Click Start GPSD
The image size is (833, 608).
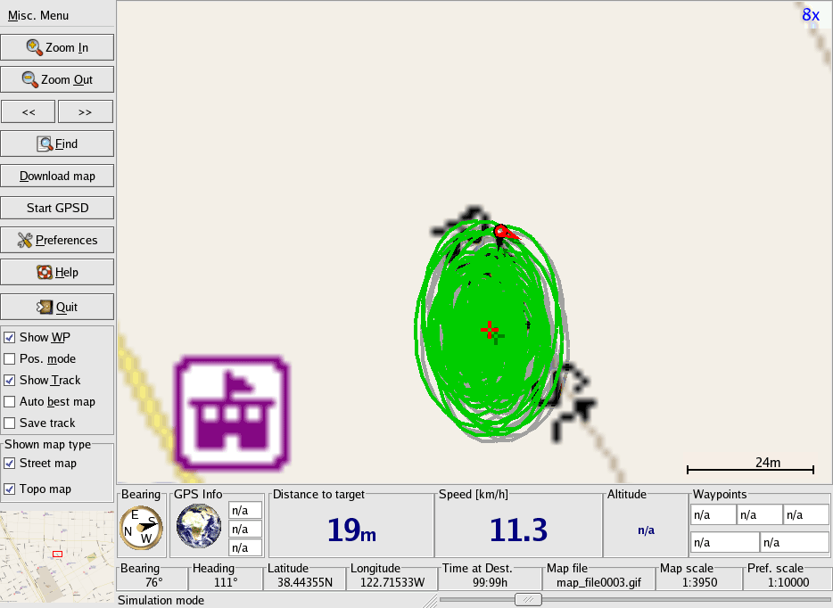(x=57, y=208)
